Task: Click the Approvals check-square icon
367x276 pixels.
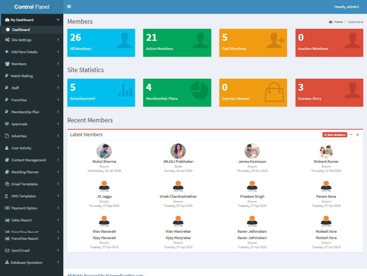Action: [7, 124]
